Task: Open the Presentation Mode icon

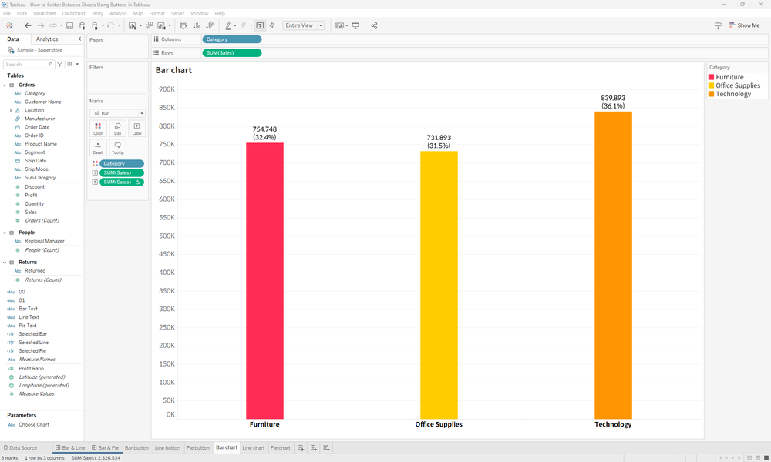Action: [355, 25]
